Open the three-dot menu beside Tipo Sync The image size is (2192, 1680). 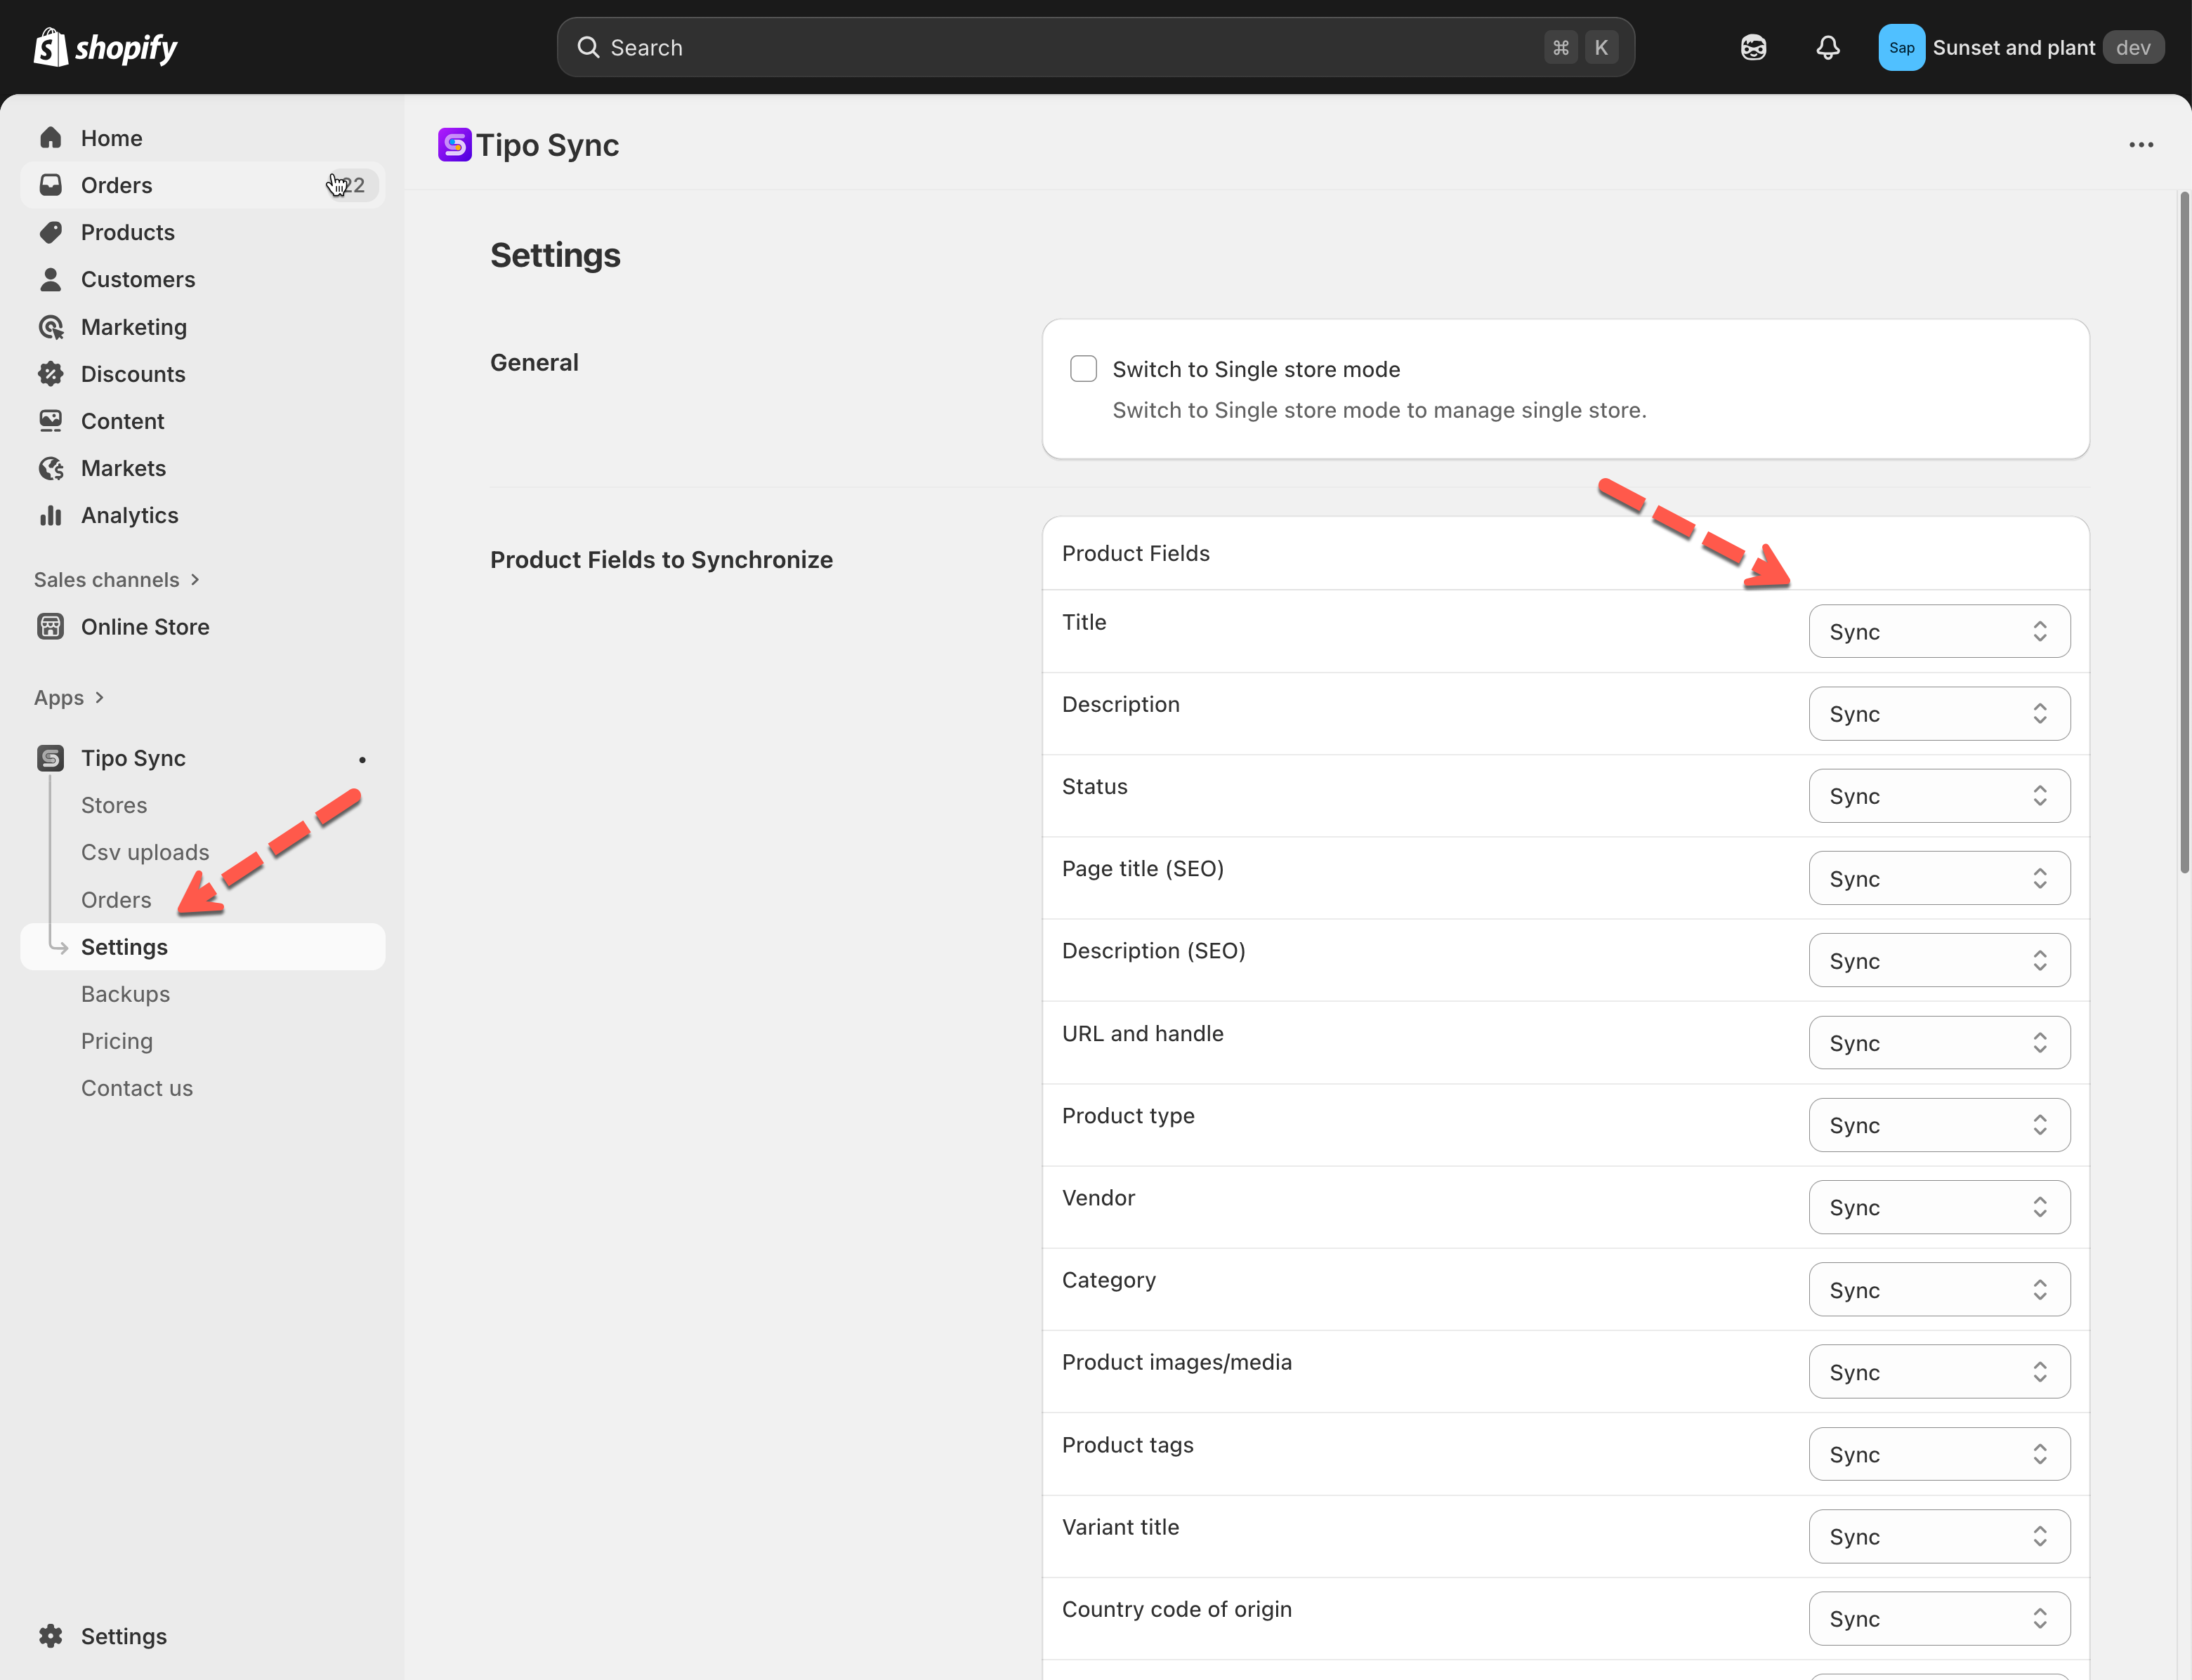pos(2141,145)
